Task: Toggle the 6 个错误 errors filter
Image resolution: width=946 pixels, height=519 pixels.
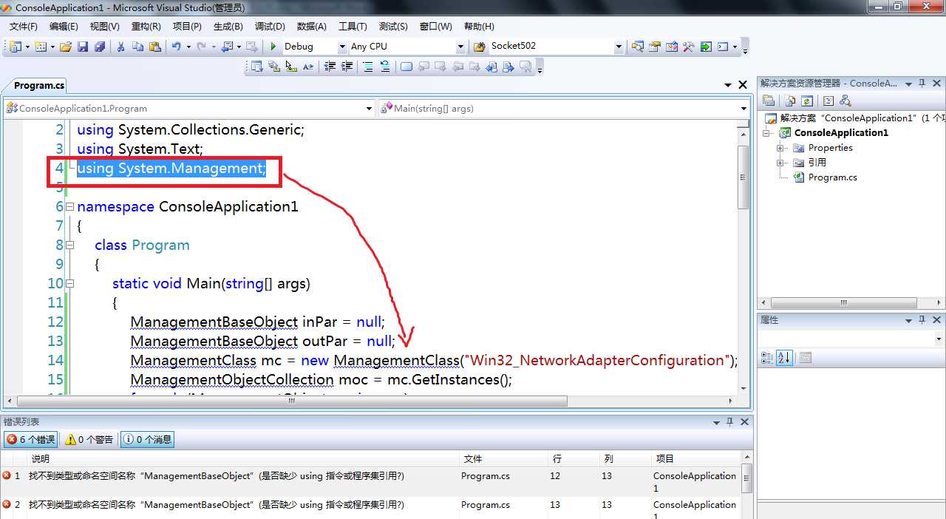Action: 30,439
